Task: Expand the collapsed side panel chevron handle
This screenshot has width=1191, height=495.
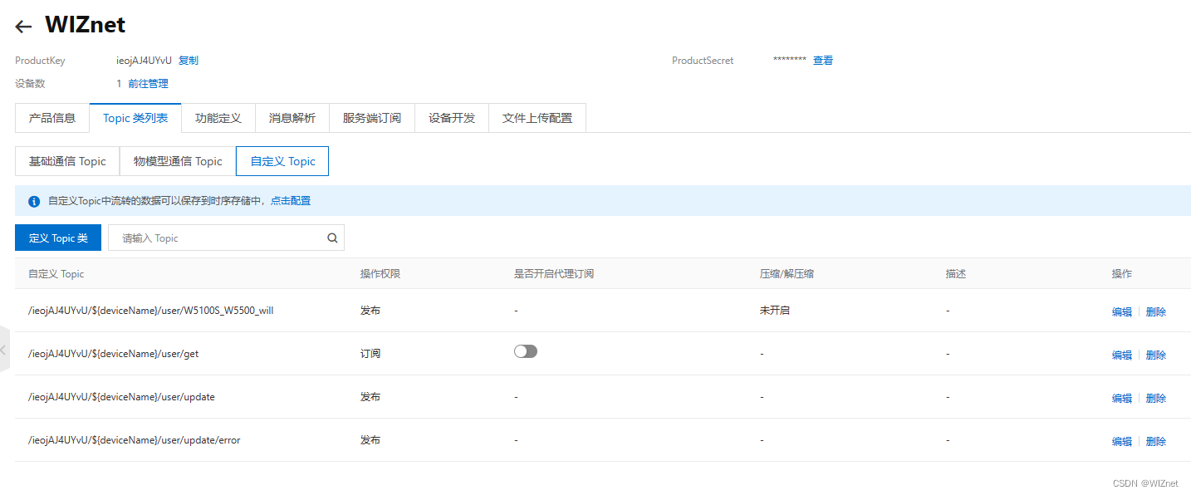Action: pos(4,350)
